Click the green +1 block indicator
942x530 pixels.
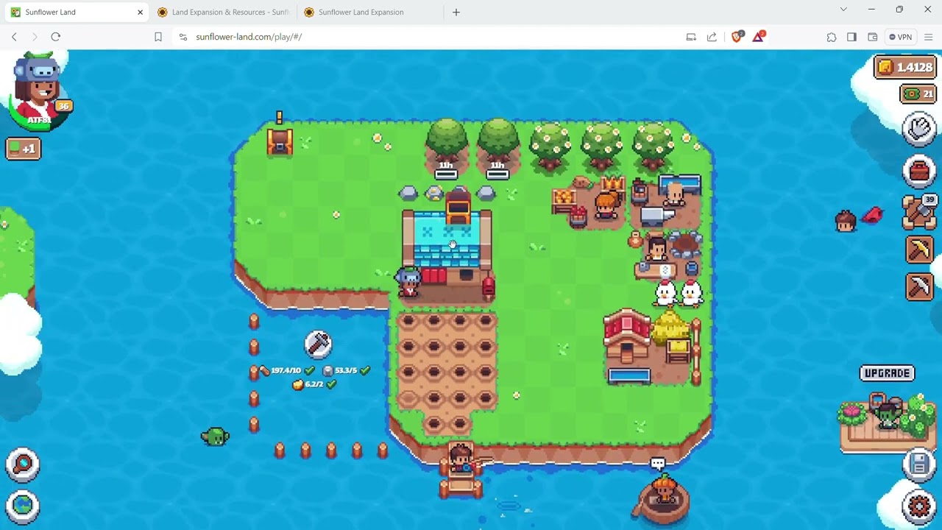click(23, 149)
